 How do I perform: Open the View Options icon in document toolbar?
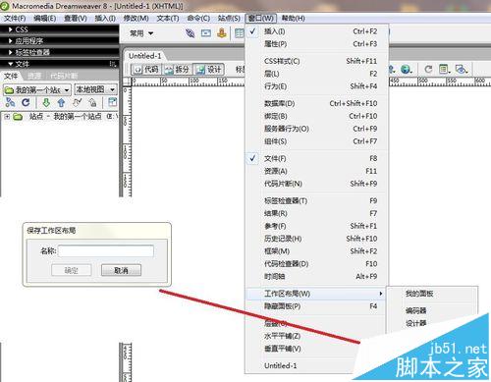click(445, 69)
